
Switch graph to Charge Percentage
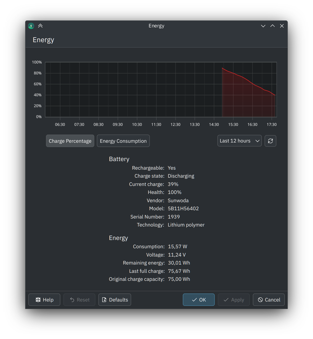pyautogui.click(x=70, y=141)
